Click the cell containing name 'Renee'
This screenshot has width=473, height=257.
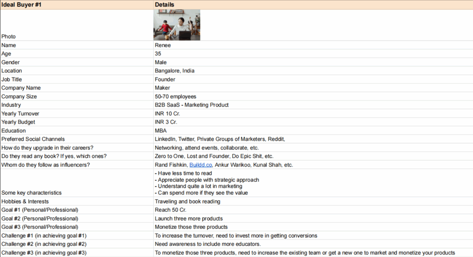pos(162,45)
